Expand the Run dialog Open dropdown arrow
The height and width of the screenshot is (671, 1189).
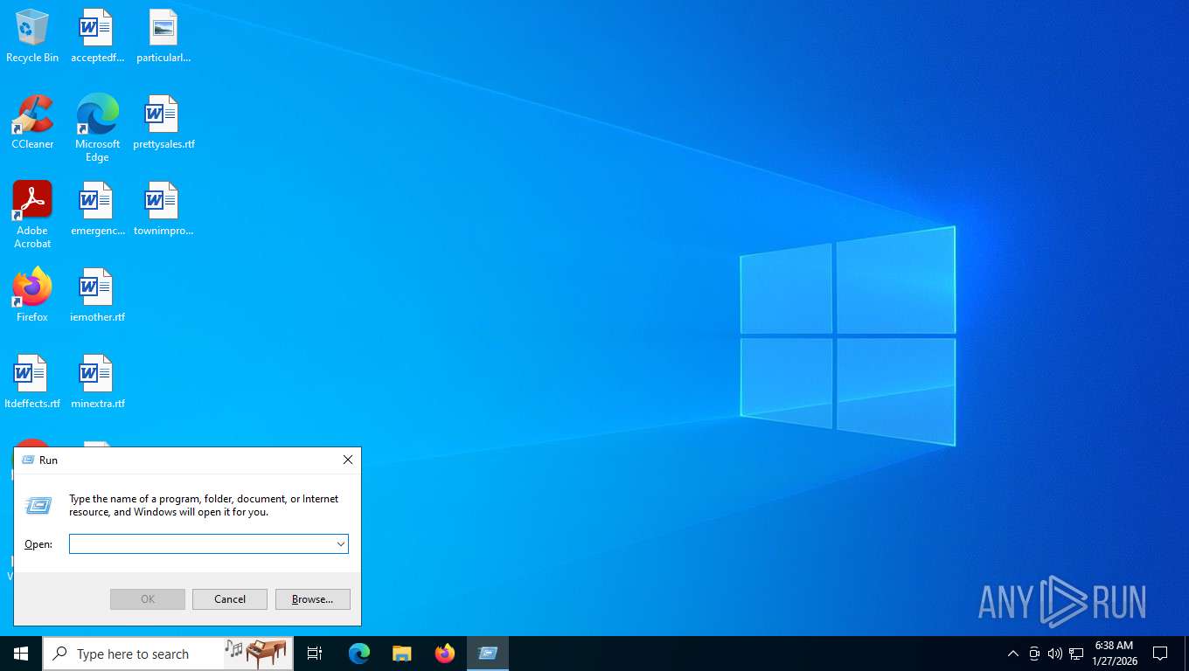tap(341, 543)
